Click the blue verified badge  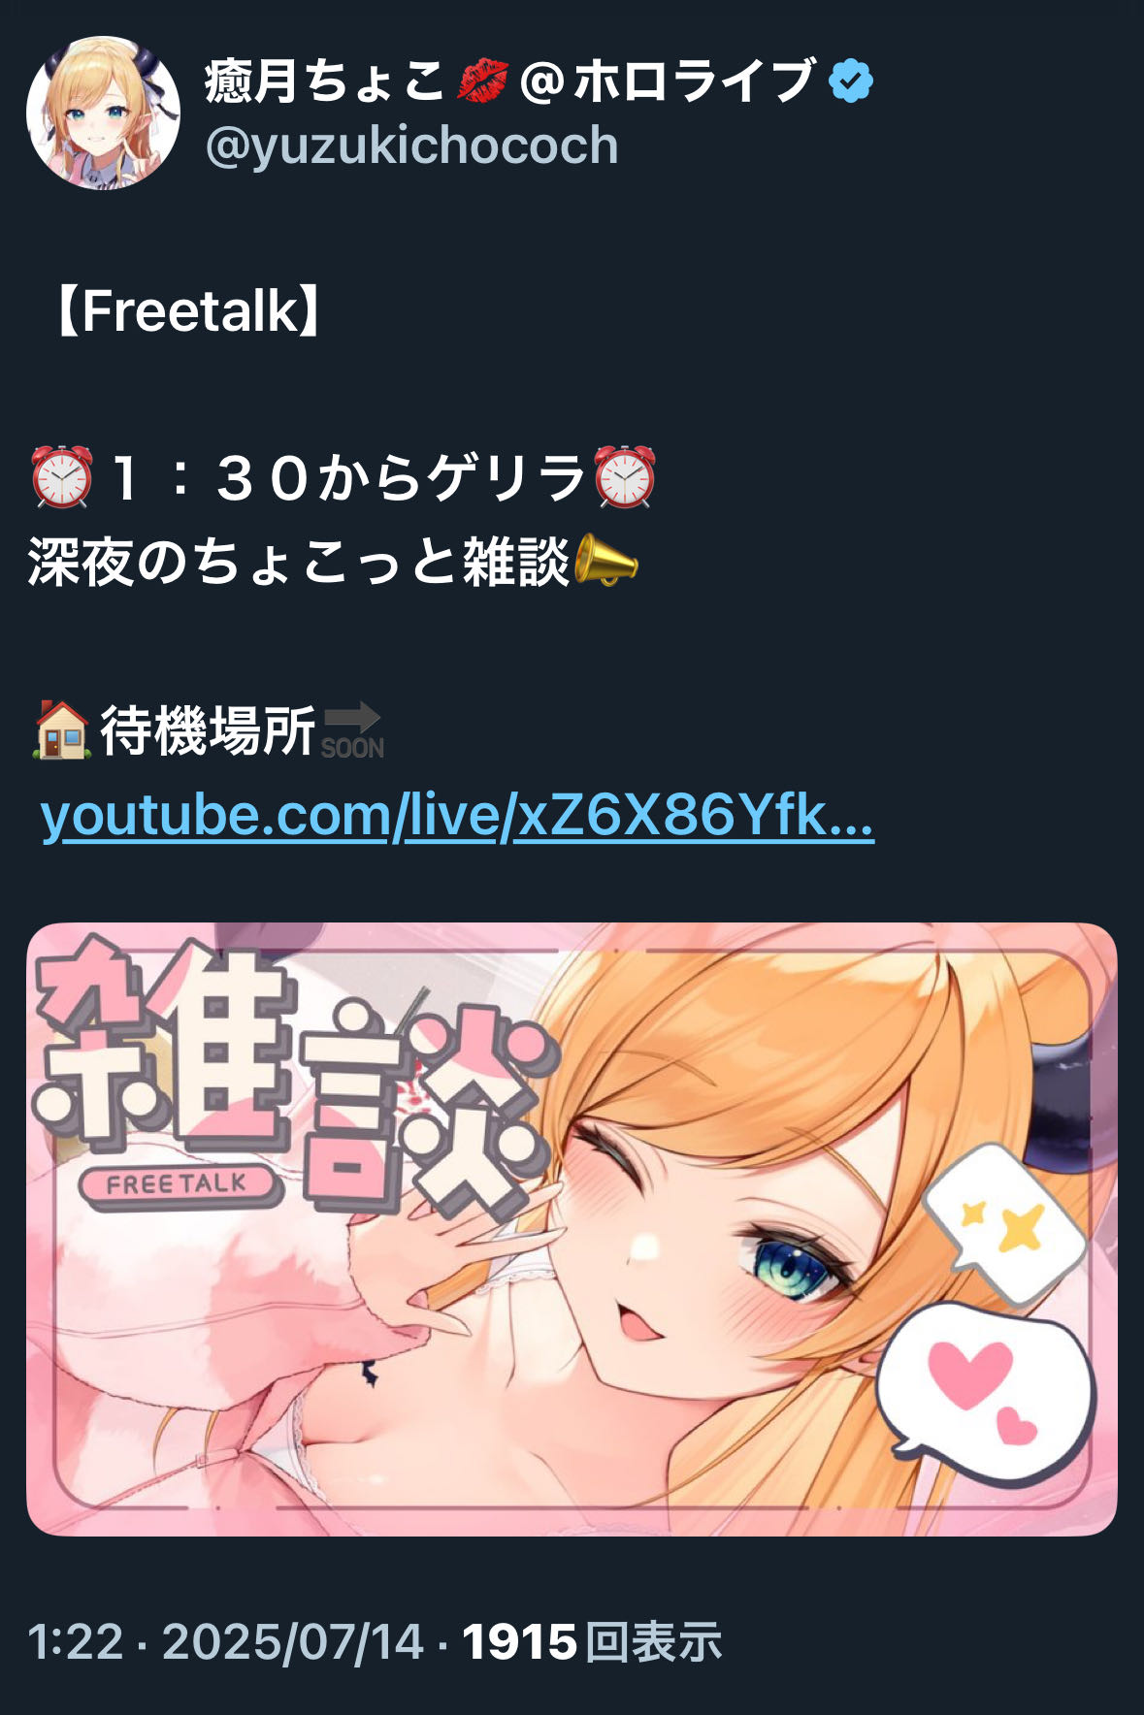pyautogui.click(x=851, y=81)
